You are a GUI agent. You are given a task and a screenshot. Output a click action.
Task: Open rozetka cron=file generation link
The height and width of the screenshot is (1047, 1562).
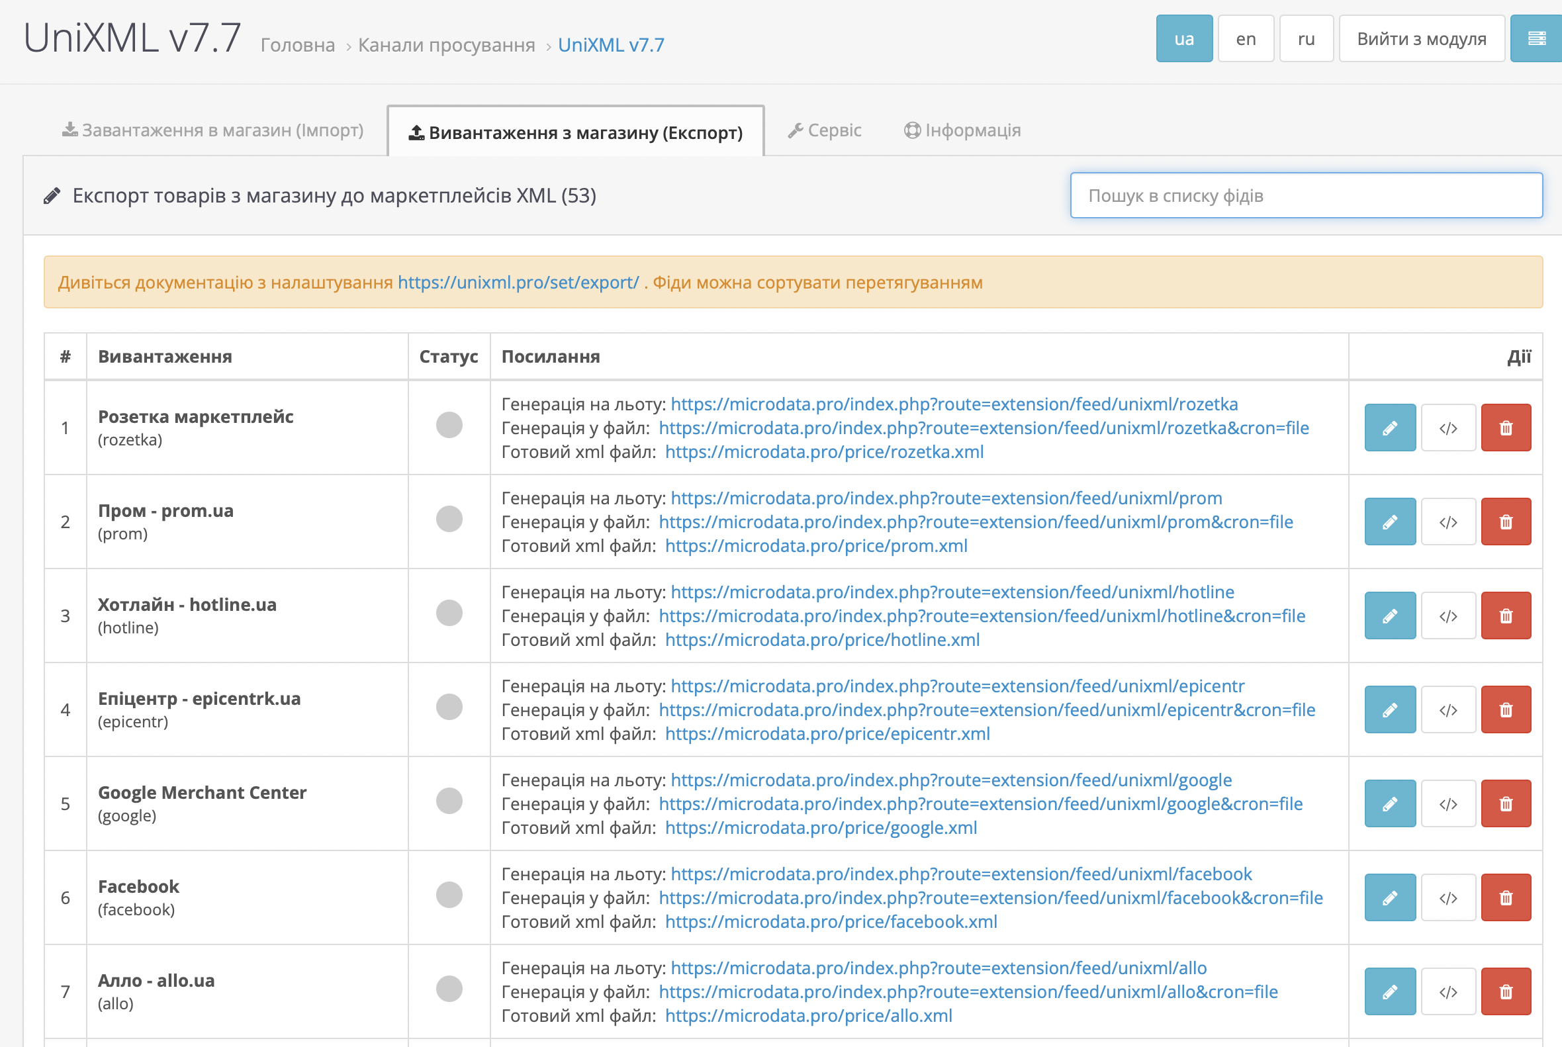[984, 428]
